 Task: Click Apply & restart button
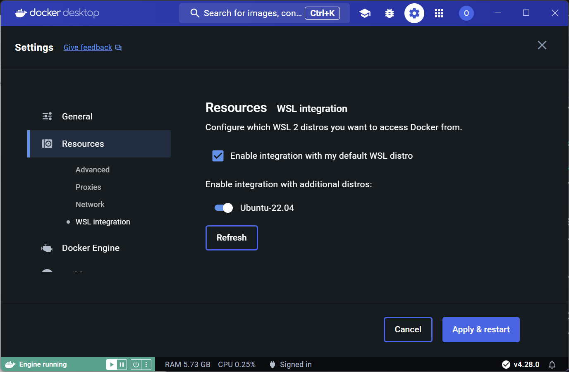coord(481,329)
